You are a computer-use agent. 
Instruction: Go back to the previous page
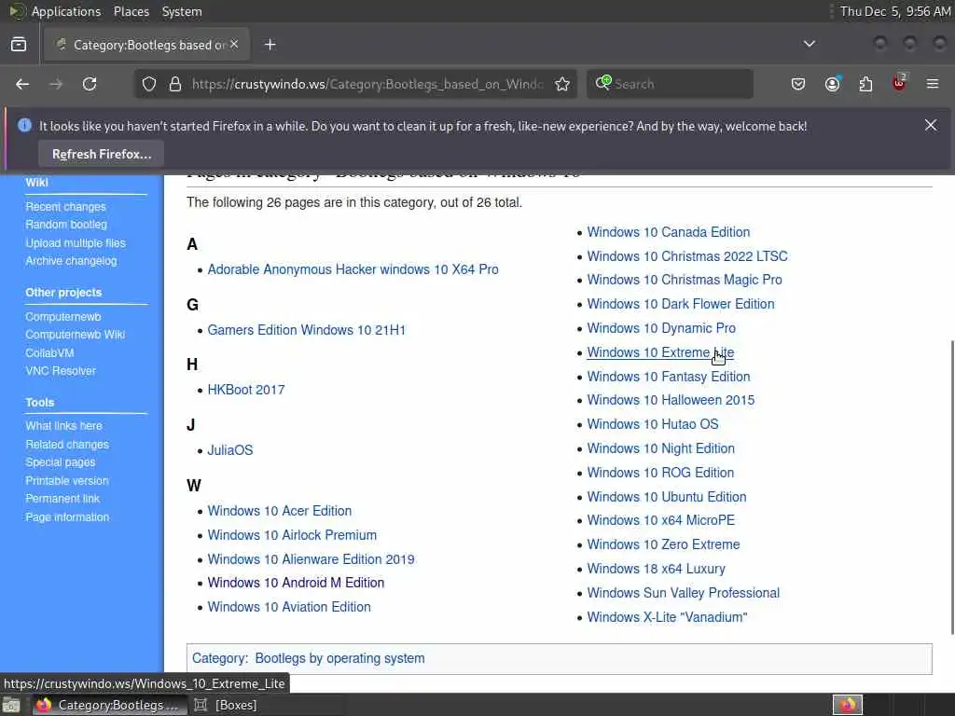point(22,84)
